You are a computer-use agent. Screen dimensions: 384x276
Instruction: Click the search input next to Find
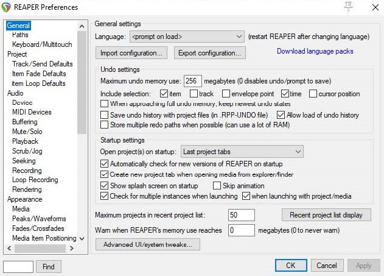[x=18, y=267]
